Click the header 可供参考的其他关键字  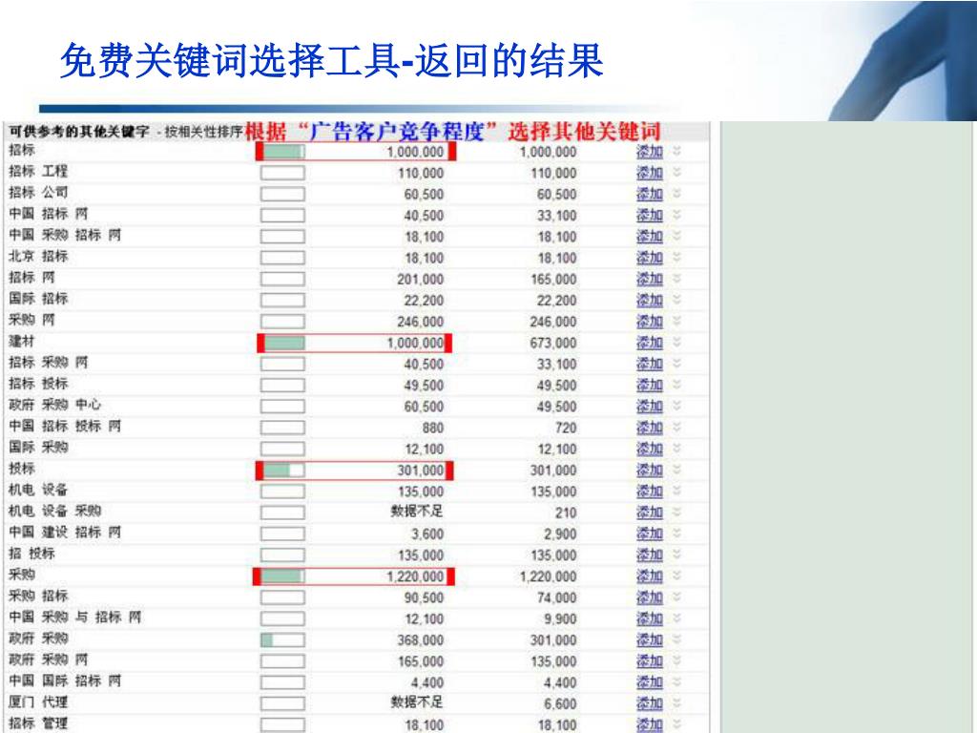coord(79,132)
